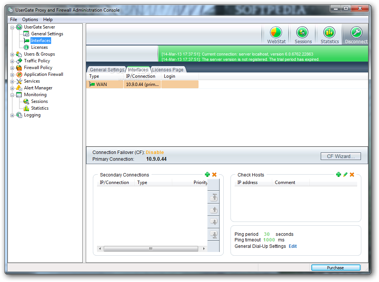Click the Disconnect toolbar button

(356, 35)
